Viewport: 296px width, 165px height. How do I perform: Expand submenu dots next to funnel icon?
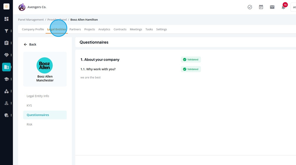pyautogui.click(x=11, y=31)
